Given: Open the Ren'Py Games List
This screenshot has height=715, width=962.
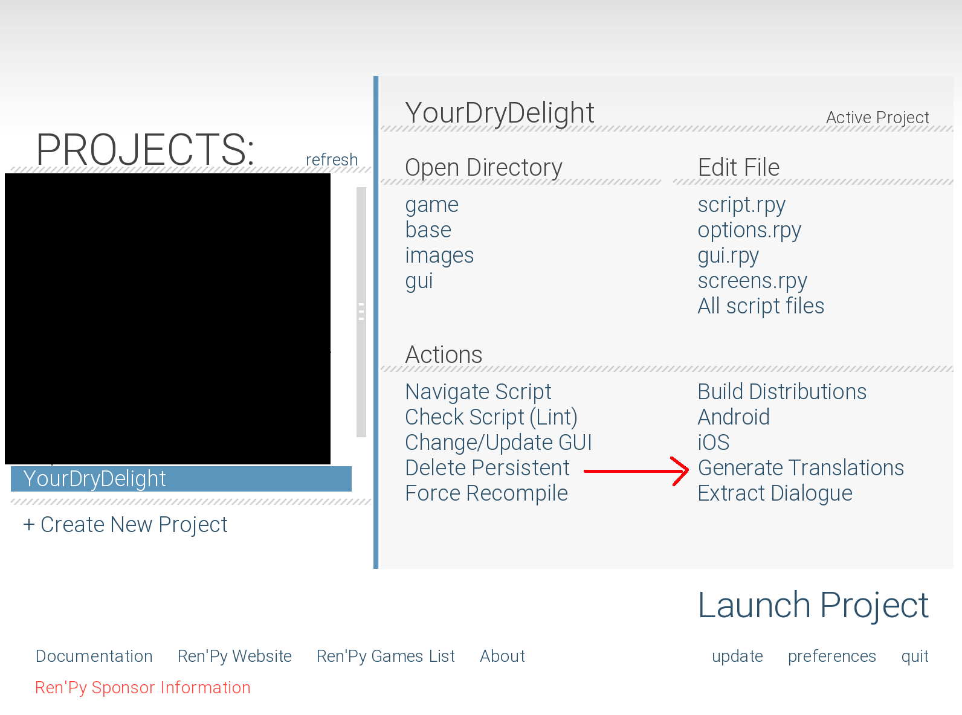Looking at the screenshot, I should tap(386, 656).
